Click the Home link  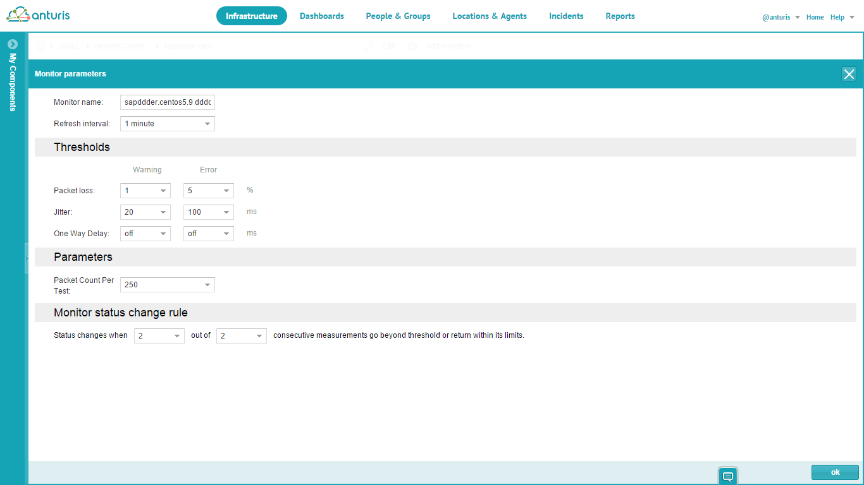point(815,18)
